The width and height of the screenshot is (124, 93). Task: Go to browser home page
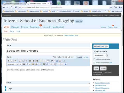[x=16, y=7]
